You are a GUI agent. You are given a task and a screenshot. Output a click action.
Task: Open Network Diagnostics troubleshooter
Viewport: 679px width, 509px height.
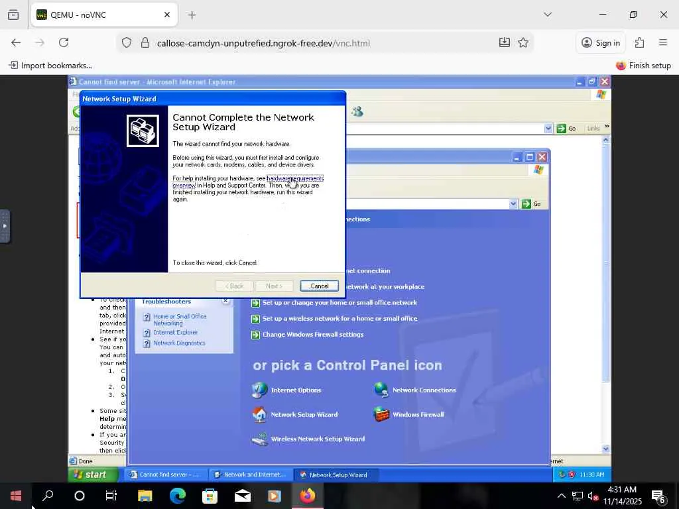pyautogui.click(x=179, y=343)
